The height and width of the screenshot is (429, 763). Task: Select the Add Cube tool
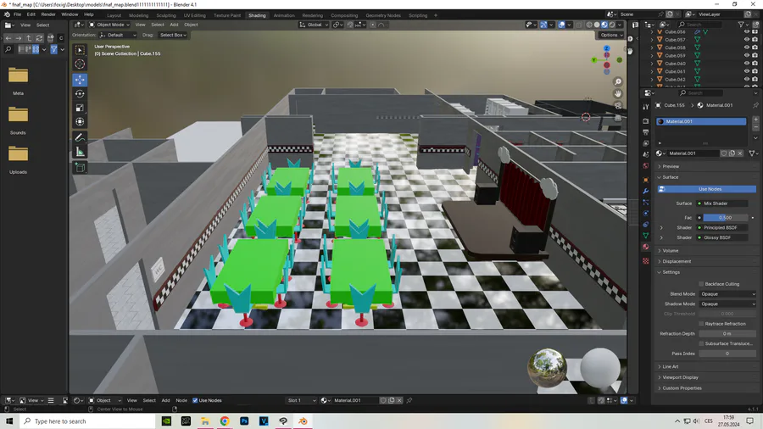80,168
